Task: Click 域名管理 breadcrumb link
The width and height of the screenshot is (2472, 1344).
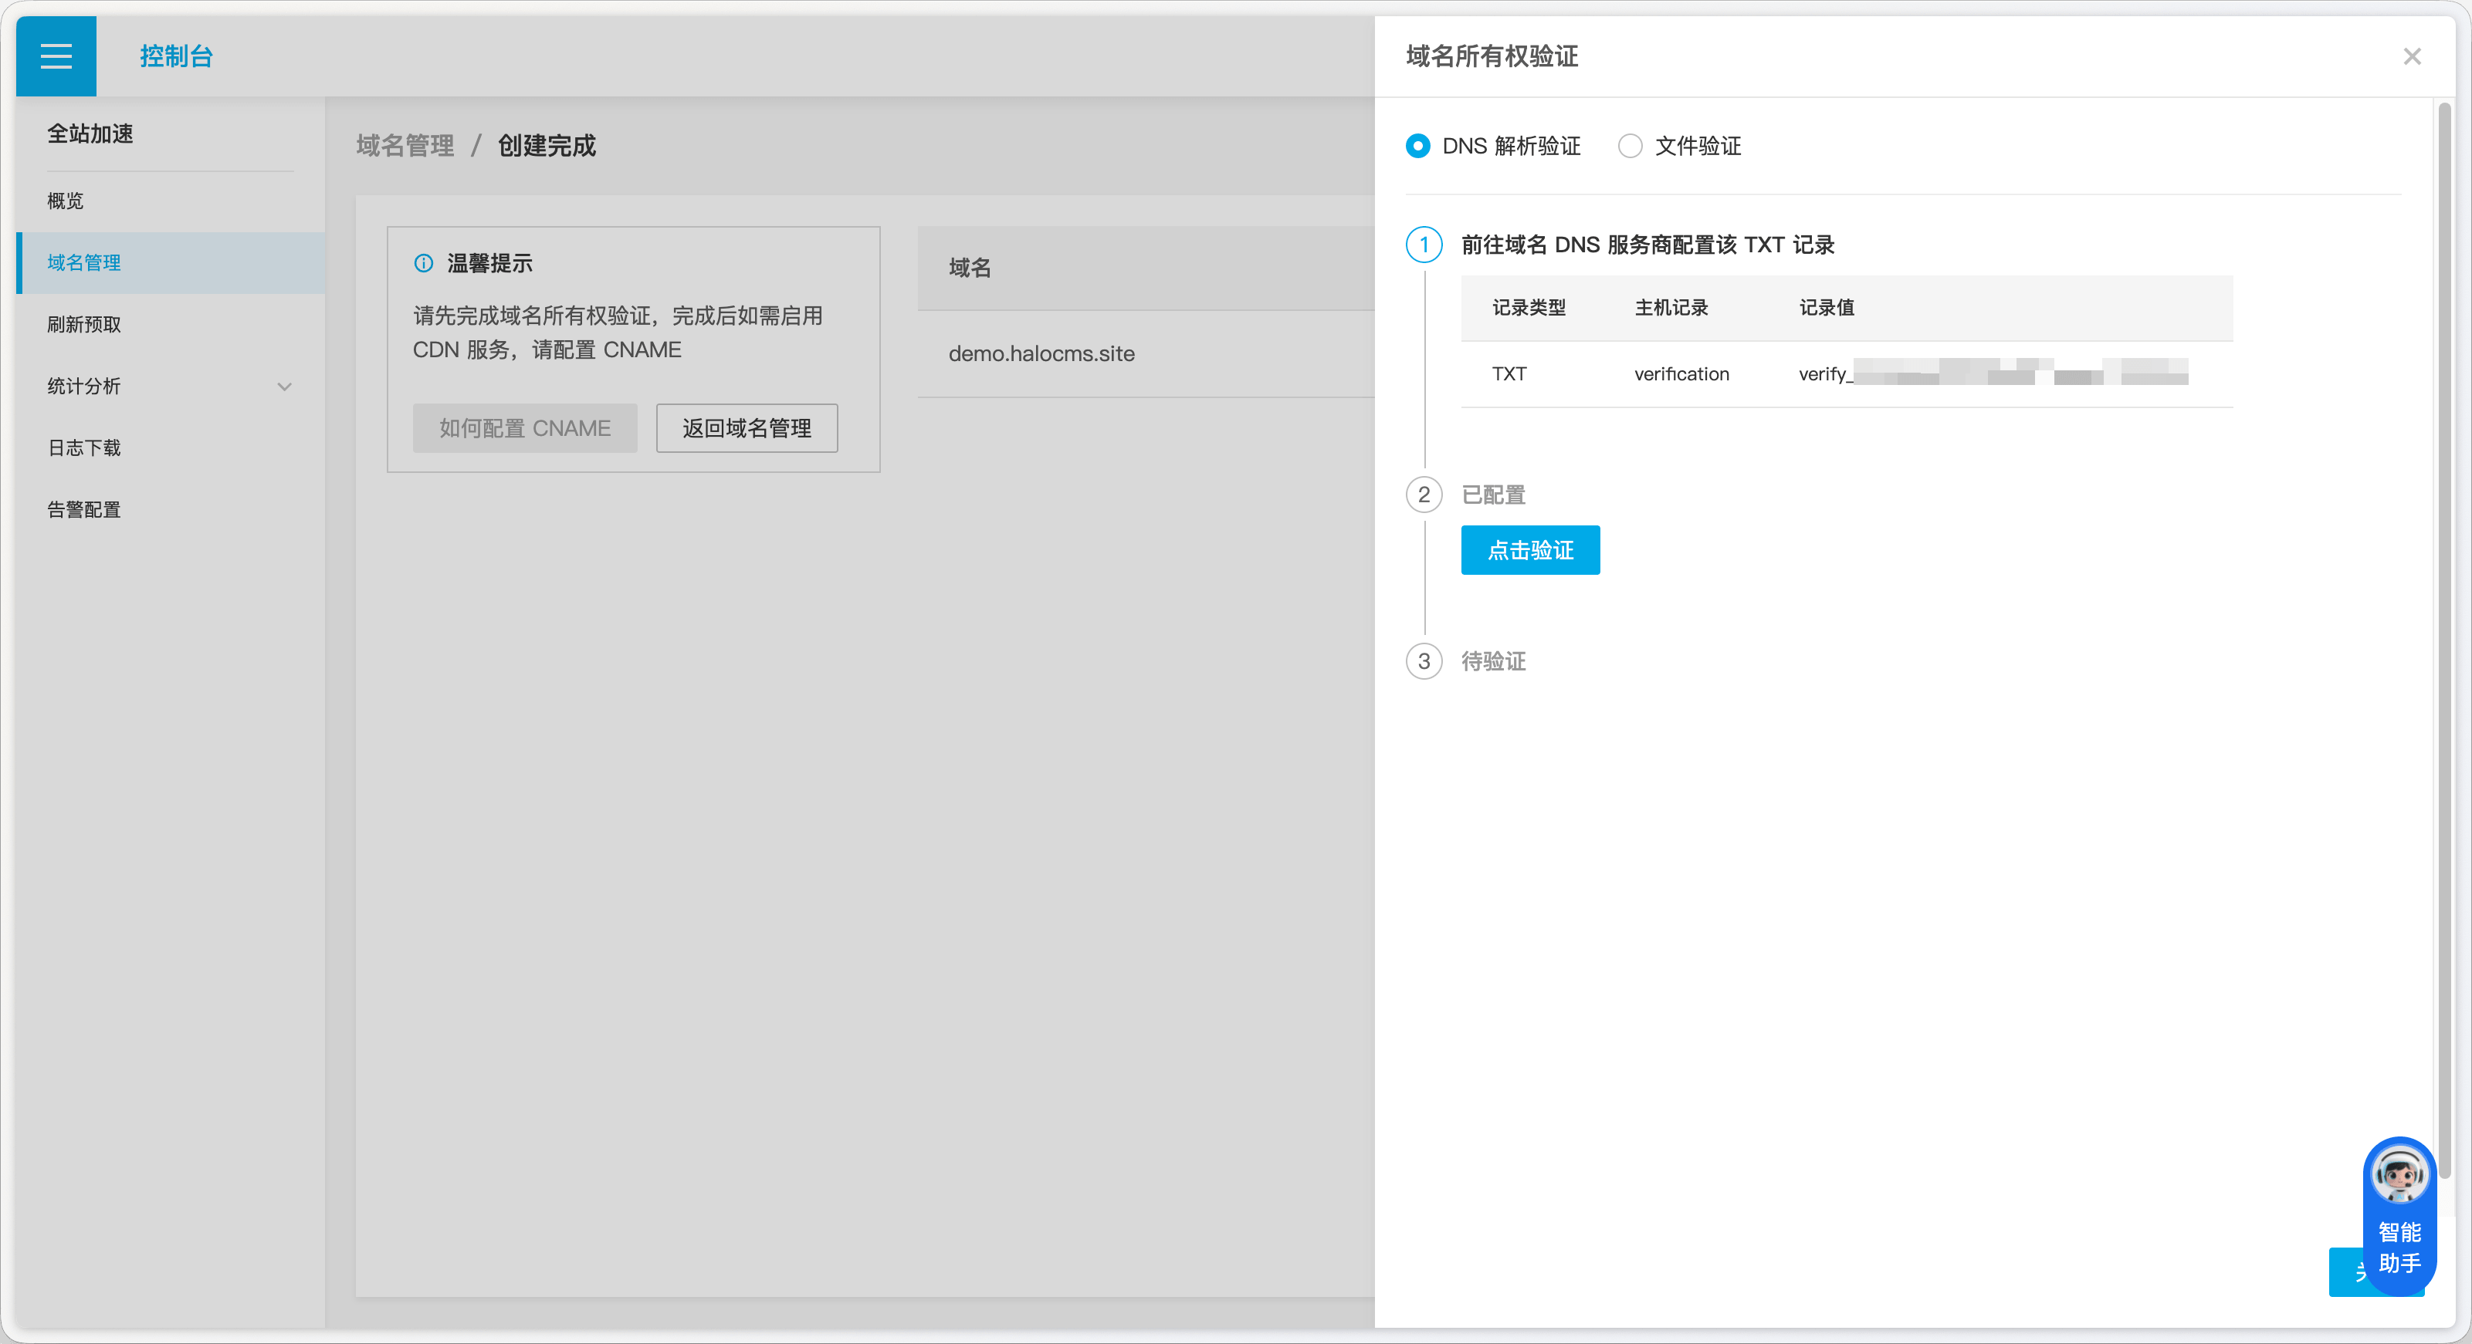Action: [x=405, y=146]
